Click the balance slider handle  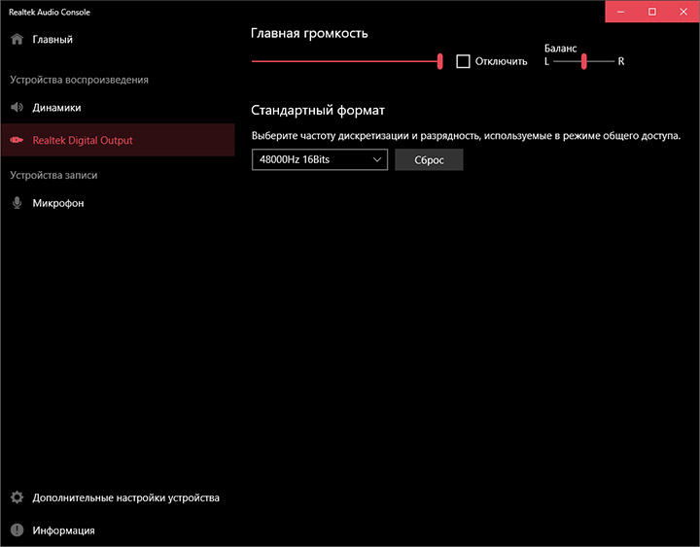[x=584, y=61]
